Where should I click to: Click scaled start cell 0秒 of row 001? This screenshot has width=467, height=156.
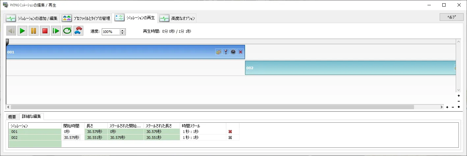coord(125,132)
